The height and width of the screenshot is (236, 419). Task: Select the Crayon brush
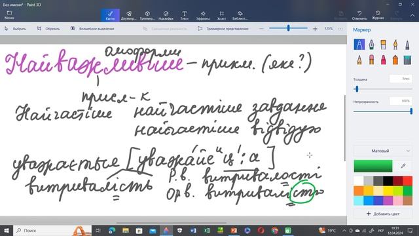click(383, 60)
